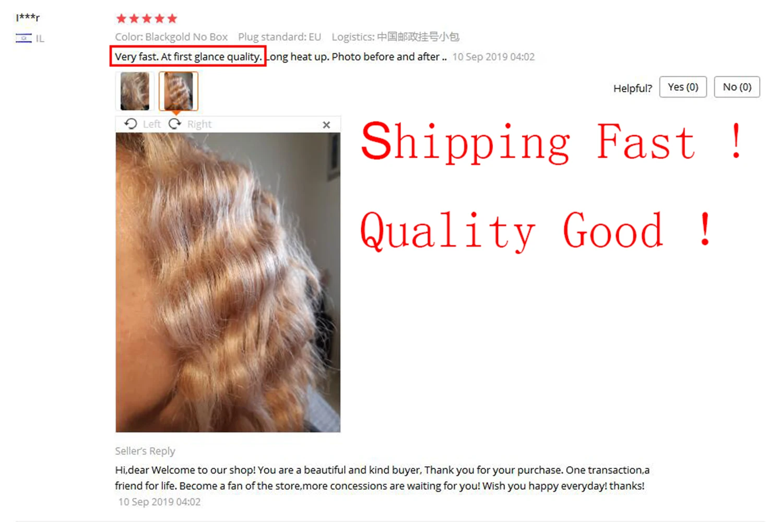The height and width of the screenshot is (522, 780).
Task: Click the five-star rating icons
Action: [x=147, y=19]
